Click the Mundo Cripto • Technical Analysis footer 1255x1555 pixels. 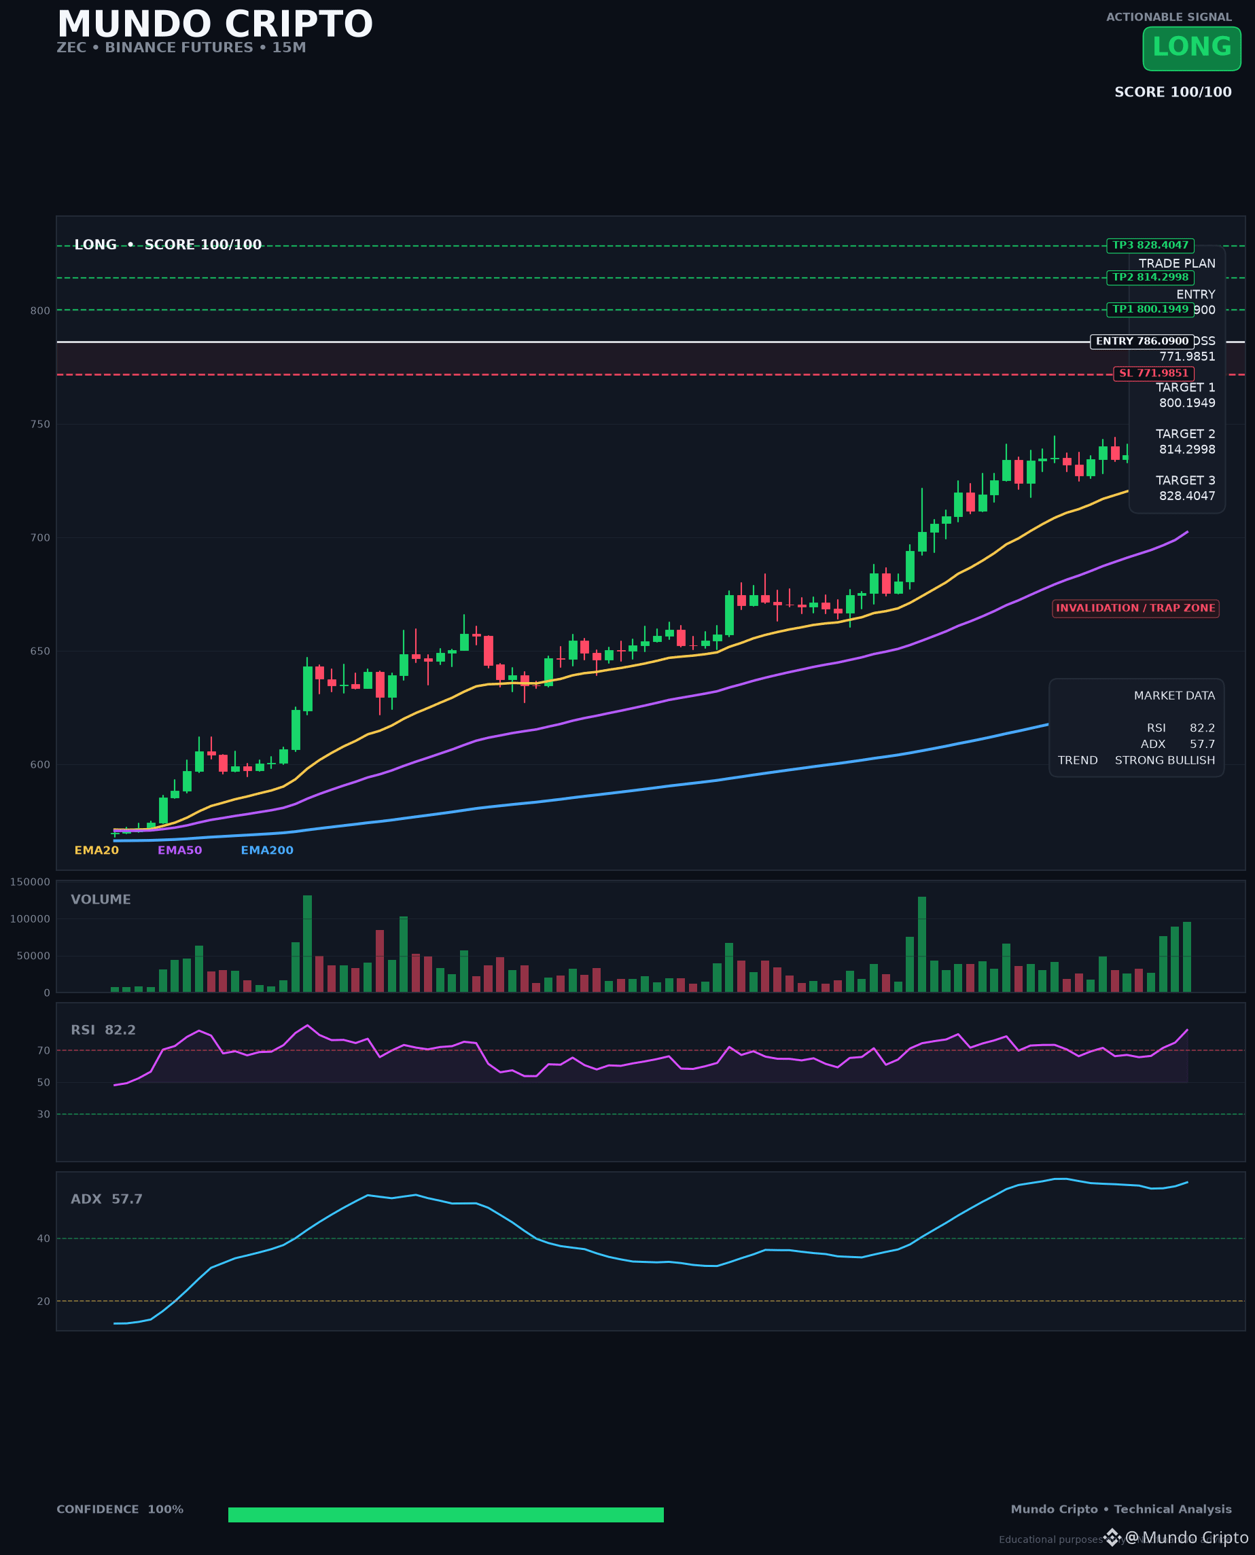(x=1120, y=1509)
